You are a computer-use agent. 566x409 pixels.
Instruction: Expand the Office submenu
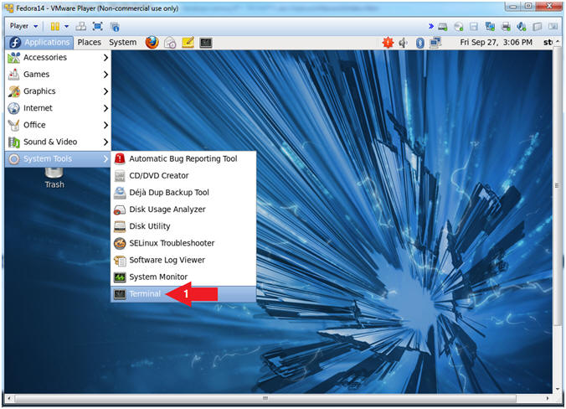point(58,125)
